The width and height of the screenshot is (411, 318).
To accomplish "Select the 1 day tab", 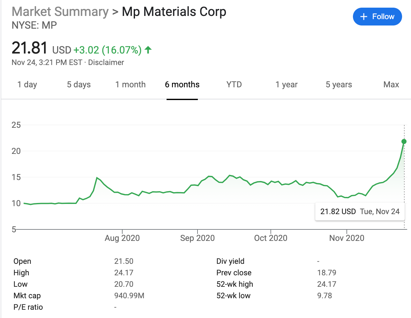I will tap(27, 84).
